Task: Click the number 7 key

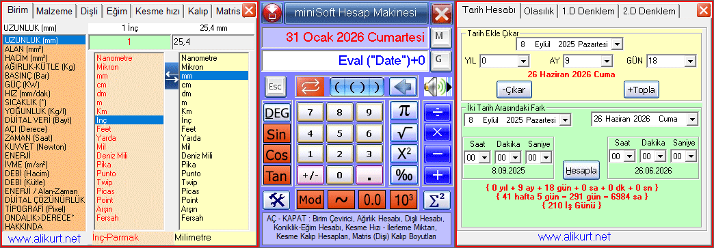Action: pyautogui.click(x=310, y=113)
